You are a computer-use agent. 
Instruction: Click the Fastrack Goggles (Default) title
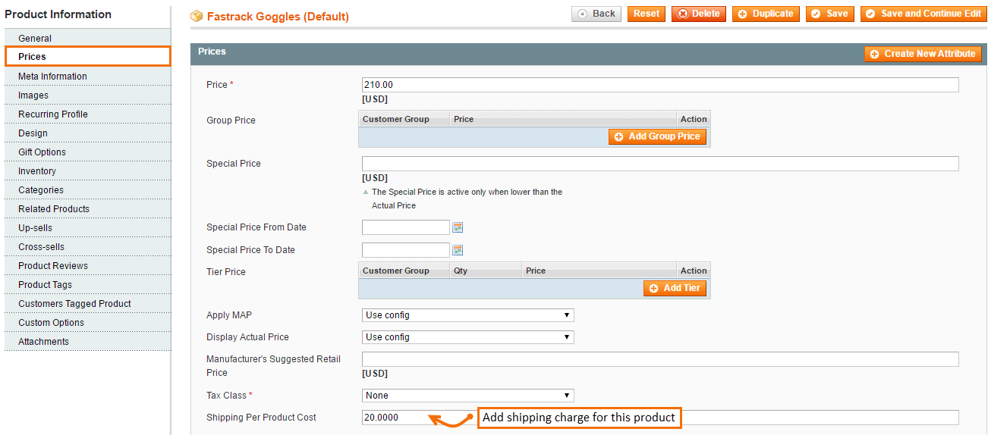tap(278, 16)
